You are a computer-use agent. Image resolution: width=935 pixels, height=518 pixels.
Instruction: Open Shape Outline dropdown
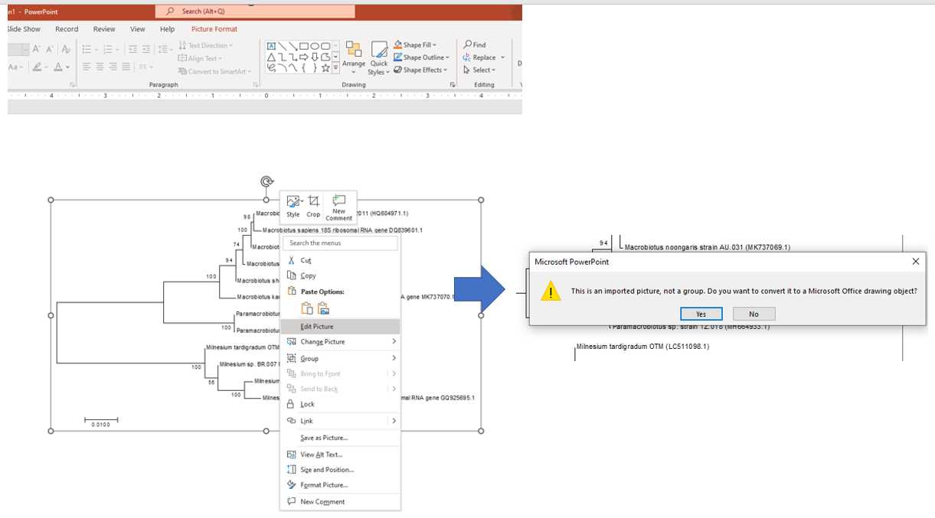(x=420, y=57)
